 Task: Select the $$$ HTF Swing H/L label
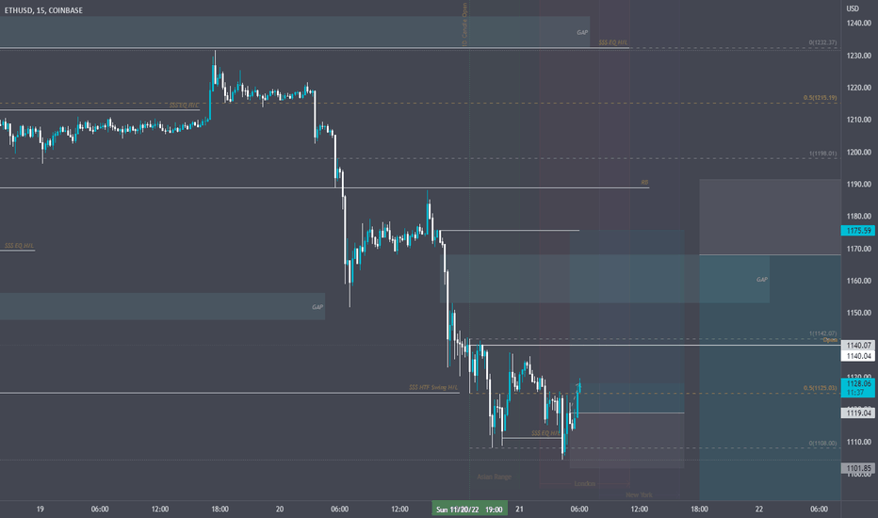coord(432,387)
